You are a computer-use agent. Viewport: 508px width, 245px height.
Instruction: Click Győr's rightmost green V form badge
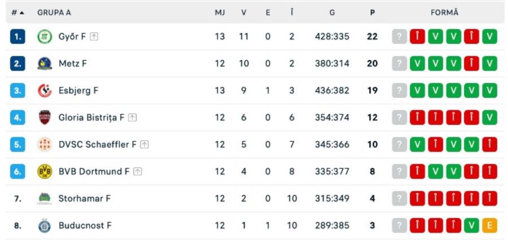[489, 37]
